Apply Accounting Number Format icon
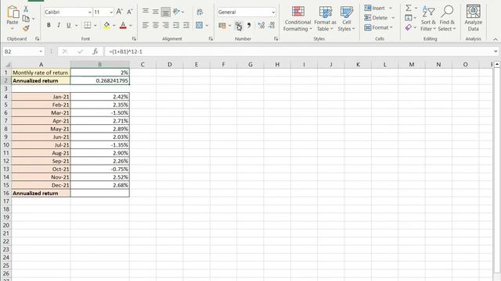This screenshot has width=501, height=281. coord(222,26)
